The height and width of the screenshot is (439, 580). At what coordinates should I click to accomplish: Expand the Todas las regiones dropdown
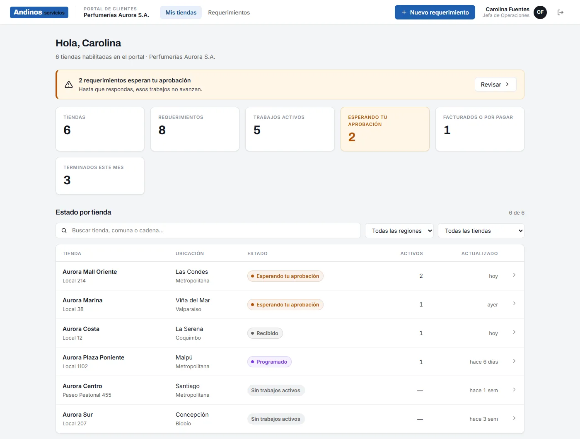[x=399, y=231]
